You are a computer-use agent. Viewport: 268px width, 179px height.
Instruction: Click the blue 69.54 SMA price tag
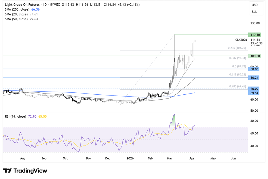pyautogui.click(x=255, y=93)
